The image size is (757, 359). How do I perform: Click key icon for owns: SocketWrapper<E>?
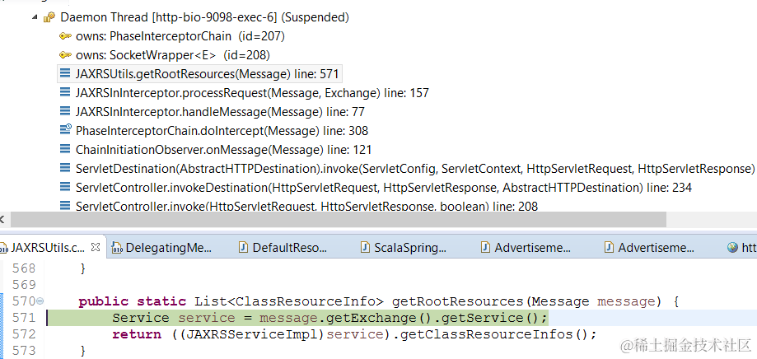pos(65,55)
